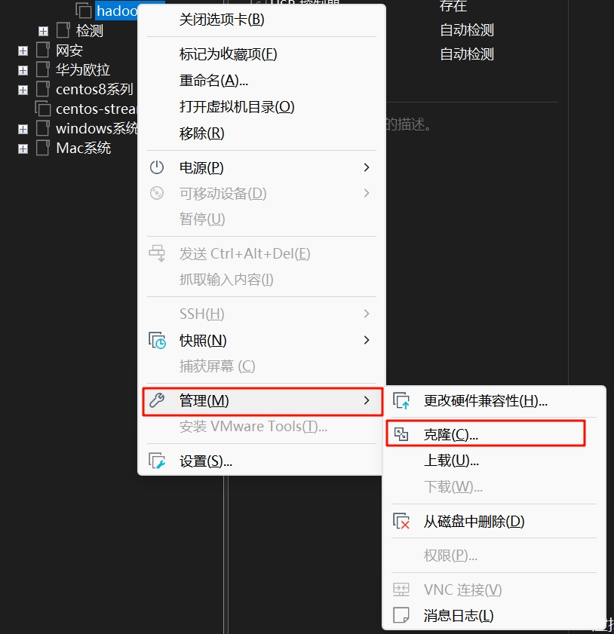614x634 pixels.
Task: Click the Ctrl+Alt+Del send icon
Action: 158,253
